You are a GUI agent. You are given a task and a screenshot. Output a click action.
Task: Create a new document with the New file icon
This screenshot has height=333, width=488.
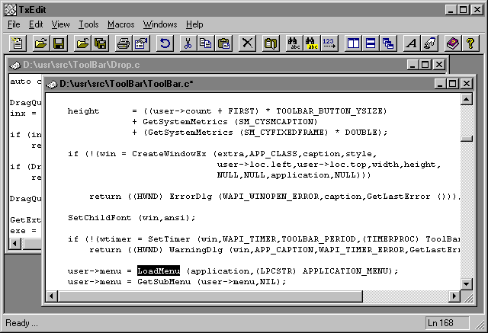pos(18,43)
